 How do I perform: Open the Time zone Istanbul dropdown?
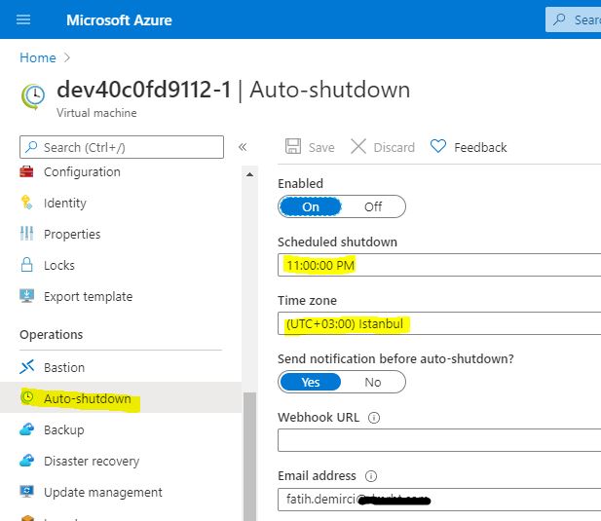click(439, 323)
